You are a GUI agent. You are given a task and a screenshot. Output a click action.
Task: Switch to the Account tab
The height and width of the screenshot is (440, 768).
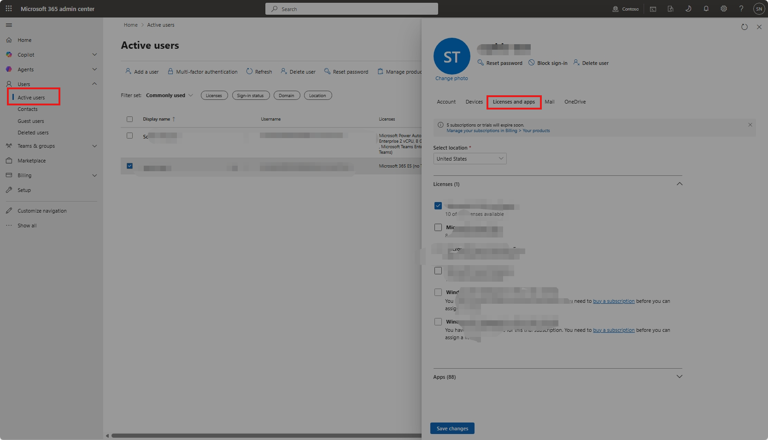coord(446,102)
